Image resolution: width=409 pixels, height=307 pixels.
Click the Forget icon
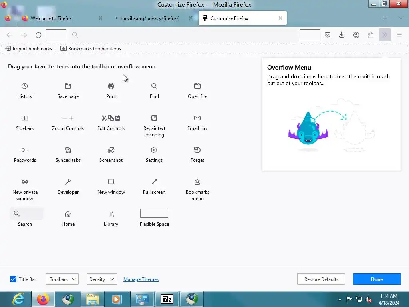197,150
